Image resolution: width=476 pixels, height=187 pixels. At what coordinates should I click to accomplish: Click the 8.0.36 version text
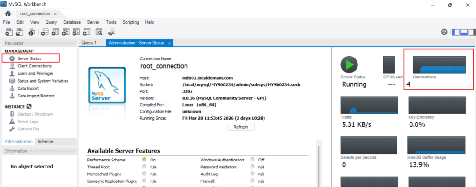[225, 98]
